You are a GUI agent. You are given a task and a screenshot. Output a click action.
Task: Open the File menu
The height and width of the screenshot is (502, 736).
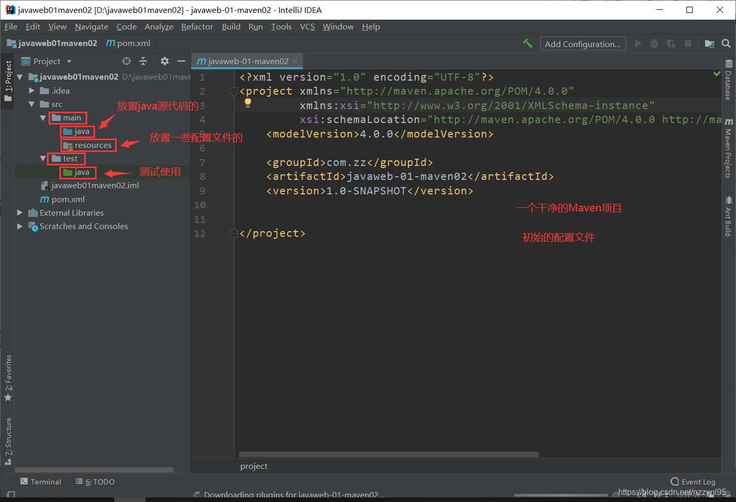tap(11, 26)
